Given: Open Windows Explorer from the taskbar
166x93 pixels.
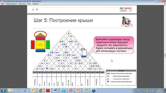Looking at the screenshot, I should click(x=10, y=91).
